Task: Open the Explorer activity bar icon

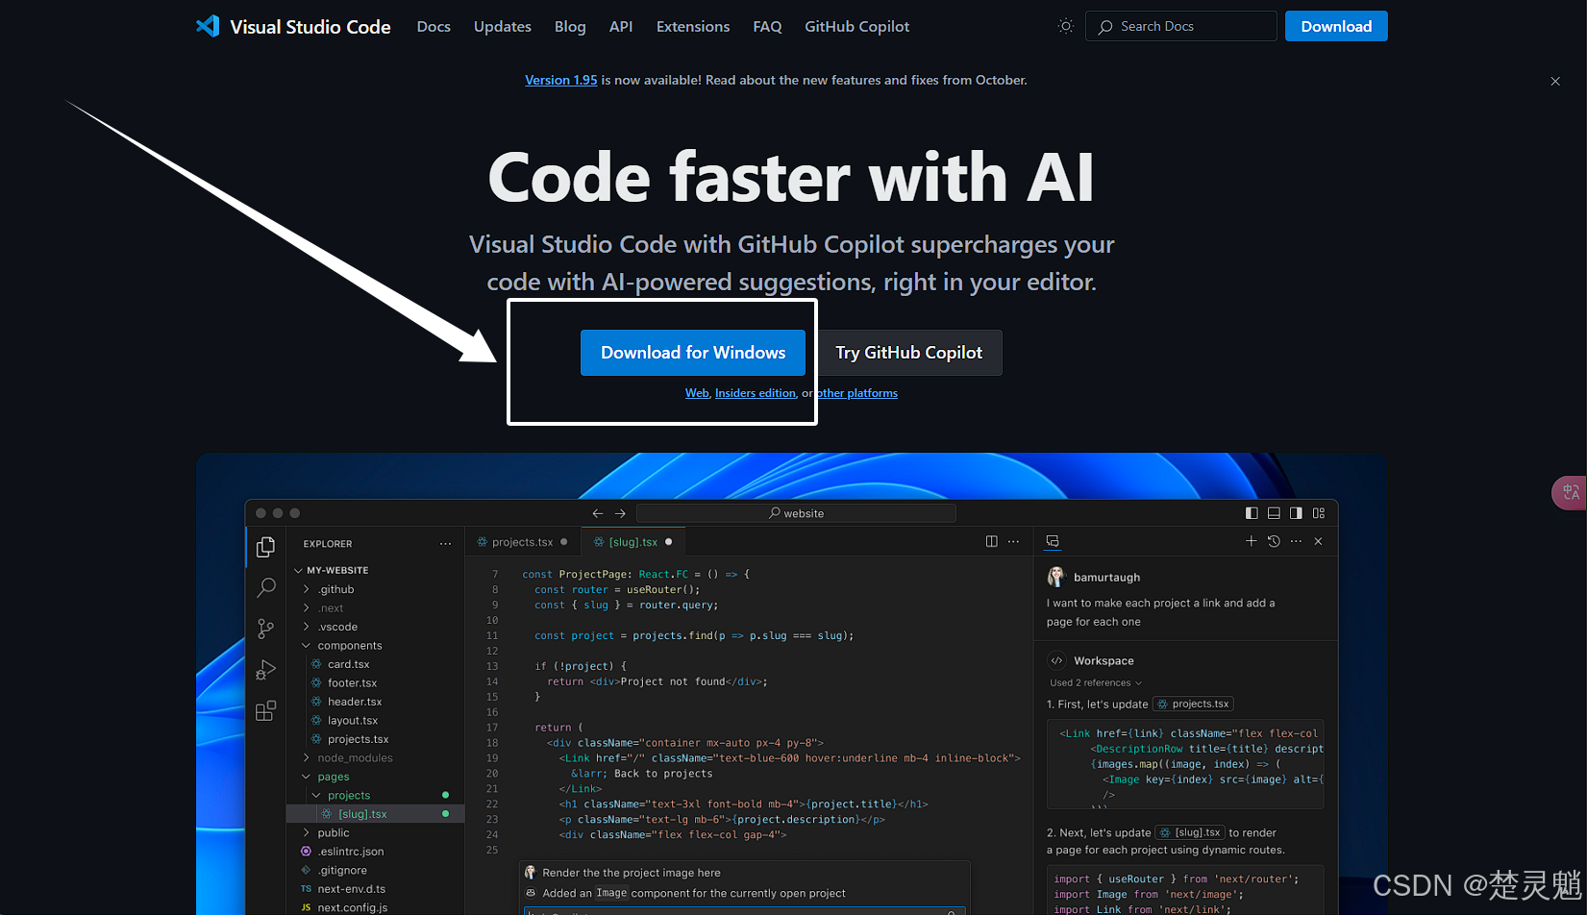Action: click(x=266, y=547)
